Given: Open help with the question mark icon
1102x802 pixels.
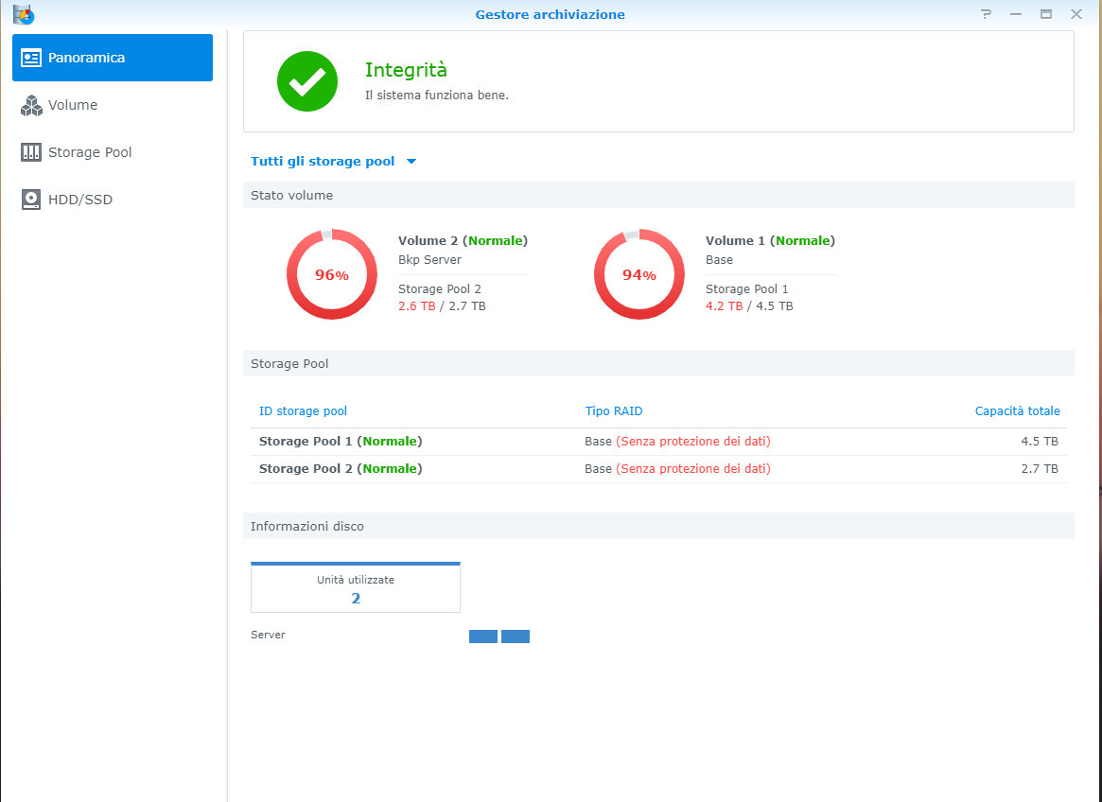Looking at the screenshot, I should [986, 14].
